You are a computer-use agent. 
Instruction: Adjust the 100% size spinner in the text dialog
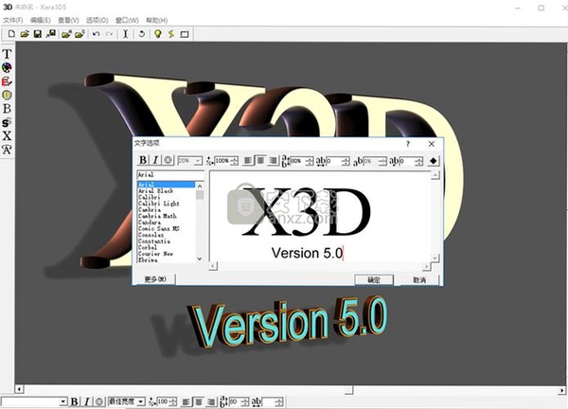coord(235,161)
